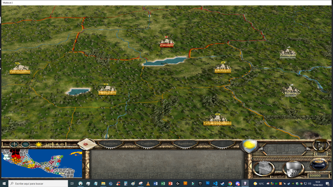Viewport: 333px width, 187px height.
Task: Zoom out the minimap with minus button
Action: [25, 144]
